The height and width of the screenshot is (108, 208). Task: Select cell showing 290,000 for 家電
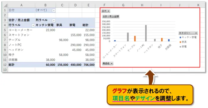point(75,45)
